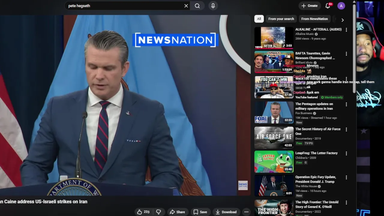384x216 pixels.
Task: Dislike the video with thumbs down
Action: pyautogui.click(x=158, y=212)
